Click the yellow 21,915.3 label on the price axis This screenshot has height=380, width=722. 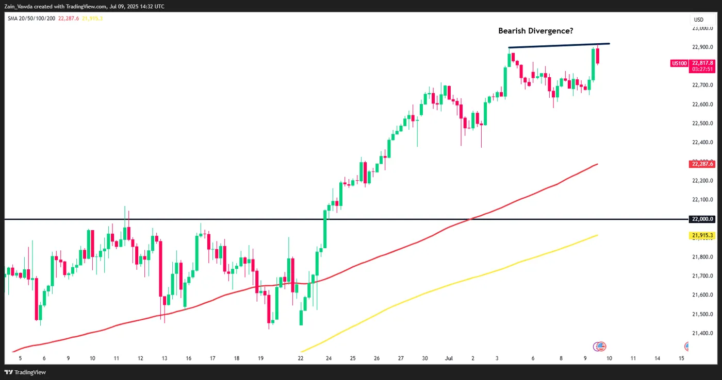coord(702,235)
